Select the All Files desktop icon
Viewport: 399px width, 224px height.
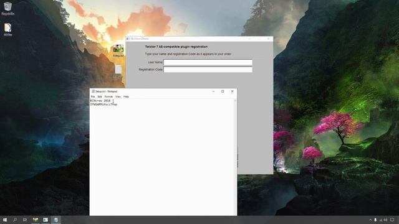(7, 29)
